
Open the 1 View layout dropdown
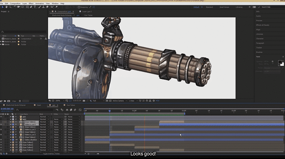(x=133, y=101)
